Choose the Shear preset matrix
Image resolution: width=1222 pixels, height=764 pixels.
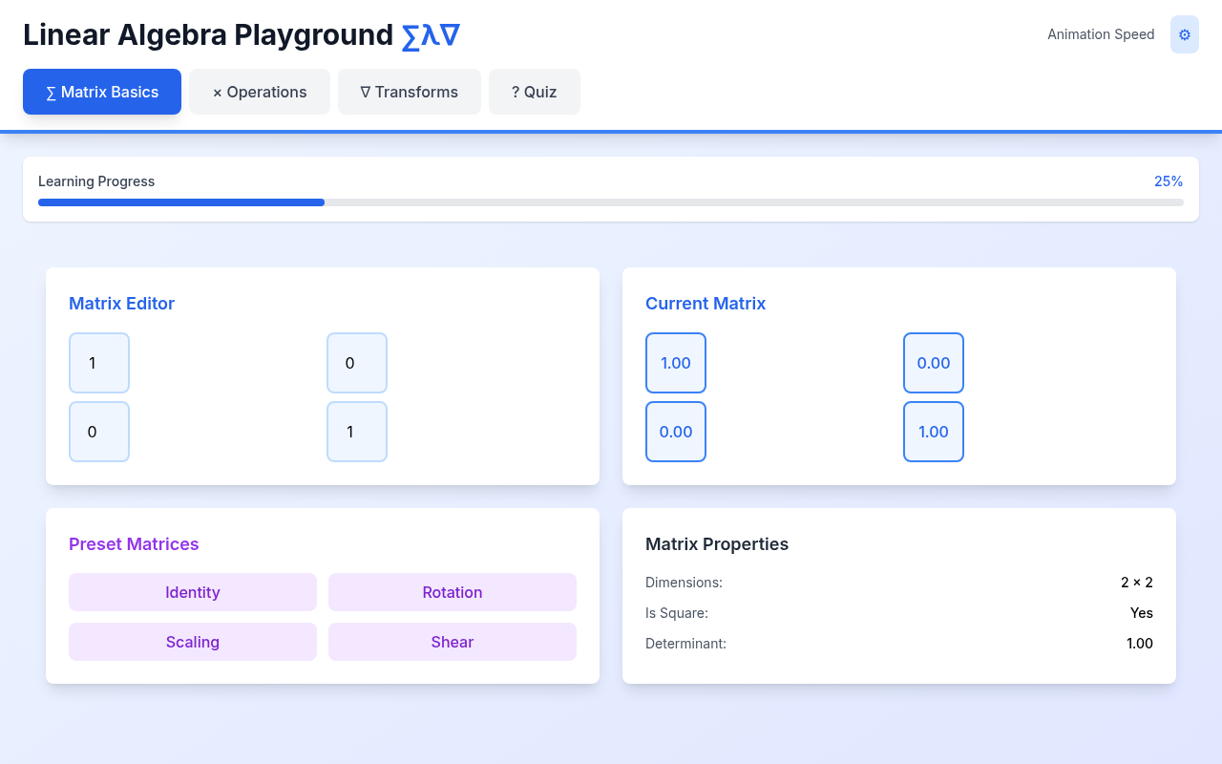click(x=452, y=642)
